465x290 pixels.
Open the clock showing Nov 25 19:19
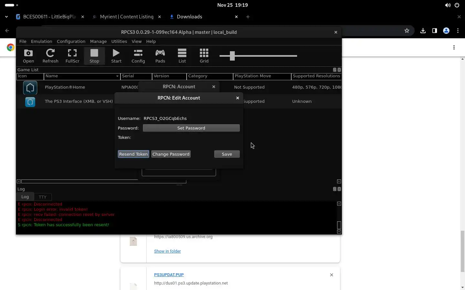tap(232, 5)
